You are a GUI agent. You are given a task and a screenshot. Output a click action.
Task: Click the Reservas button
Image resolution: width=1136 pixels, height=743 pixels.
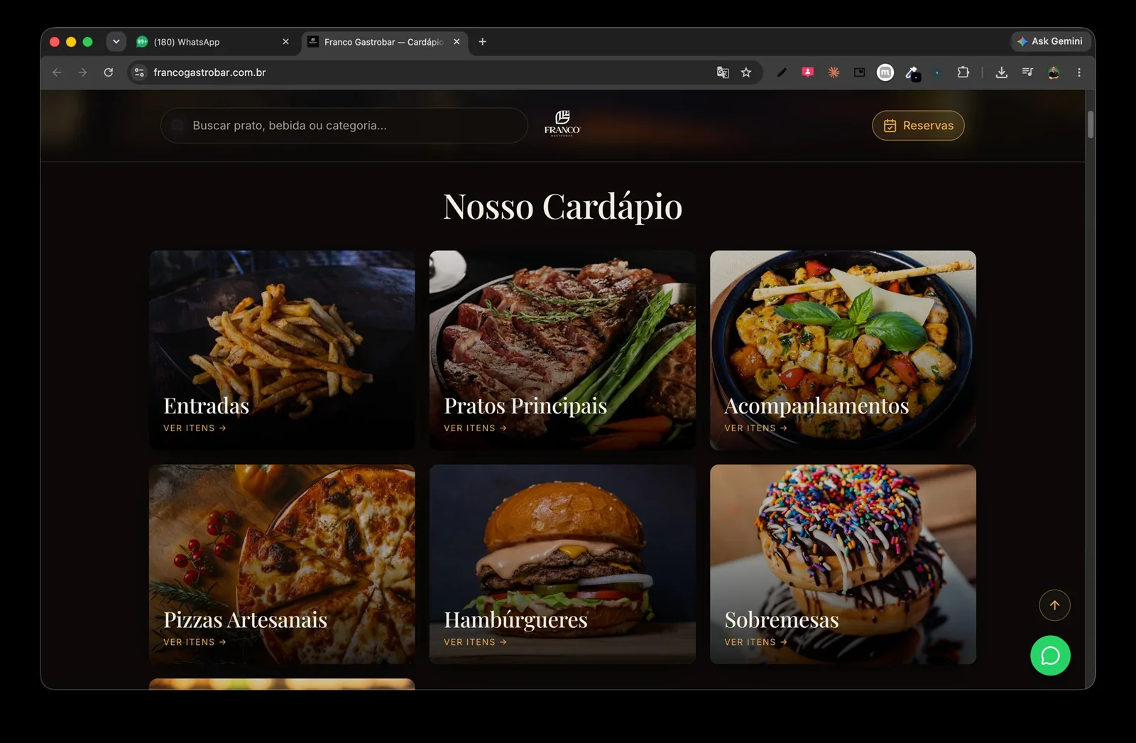[918, 126]
